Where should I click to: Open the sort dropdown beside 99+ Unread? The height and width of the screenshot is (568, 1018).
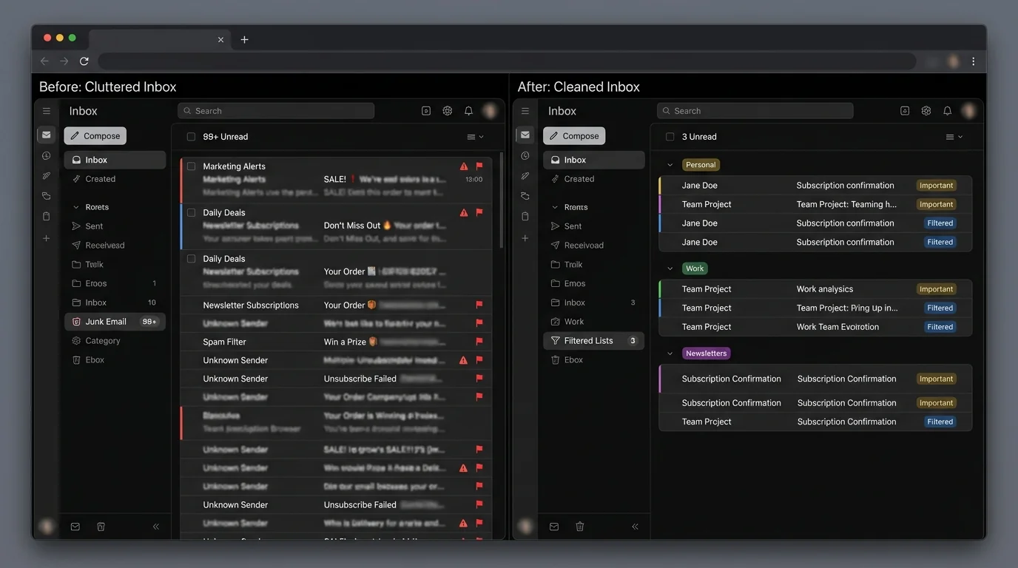pyautogui.click(x=475, y=137)
